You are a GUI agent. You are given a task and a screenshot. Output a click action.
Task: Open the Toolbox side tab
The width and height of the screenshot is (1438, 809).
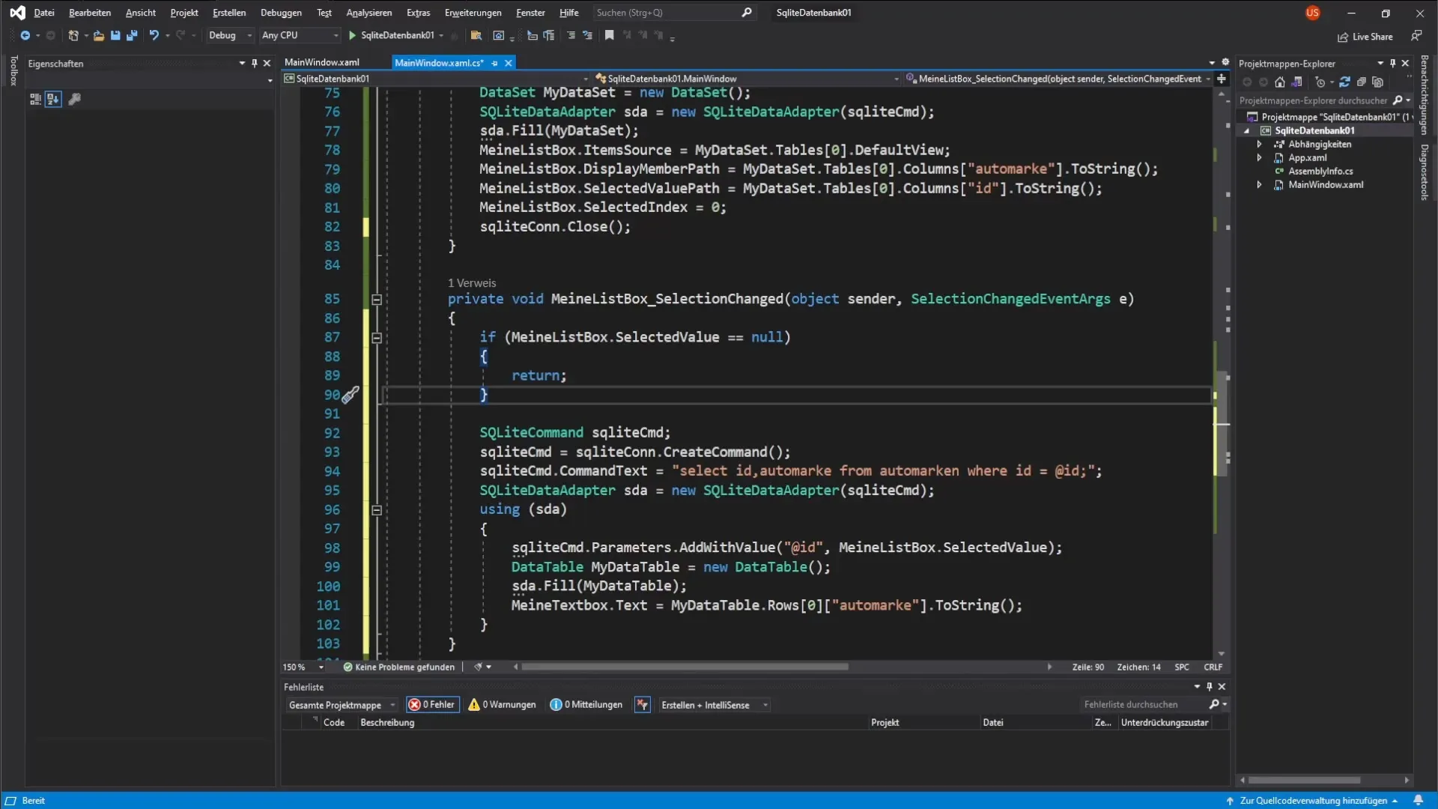click(13, 70)
